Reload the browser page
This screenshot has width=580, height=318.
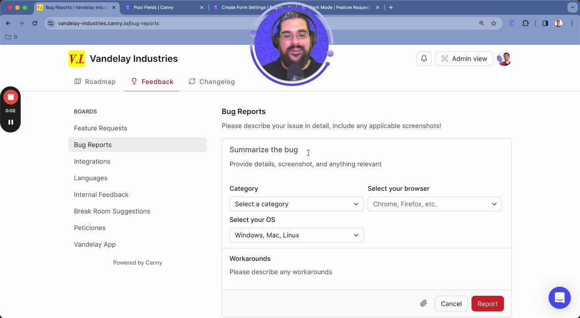35,23
